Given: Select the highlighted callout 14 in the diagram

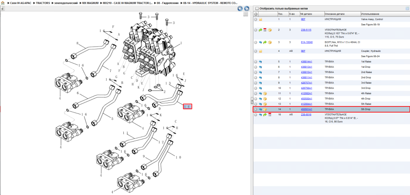Looking at the screenshot, I should 187,106.
